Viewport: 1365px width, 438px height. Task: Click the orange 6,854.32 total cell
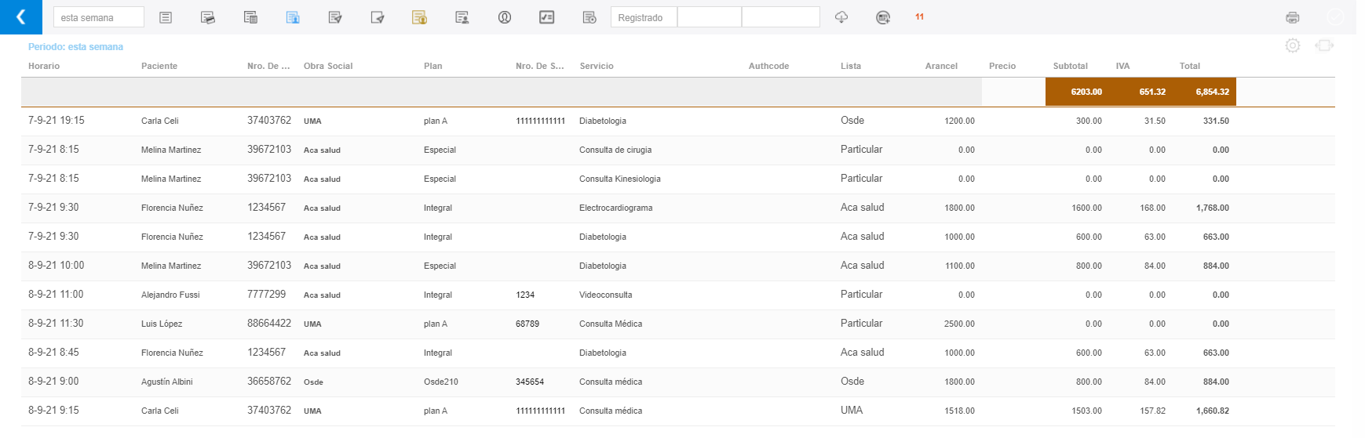click(x=1212, y=92)
